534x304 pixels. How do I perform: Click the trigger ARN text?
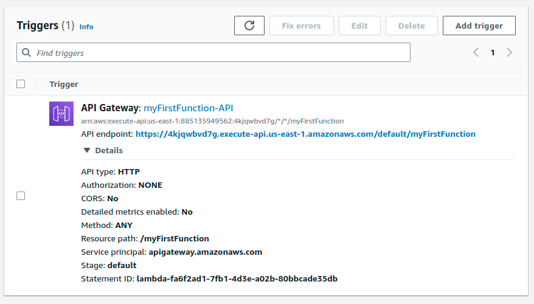pos(212,121)
